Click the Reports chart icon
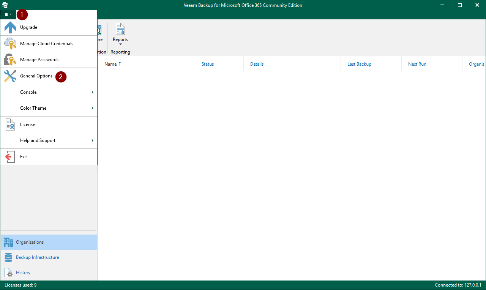This screenshot has width=486, height=290. pos(120,29)
